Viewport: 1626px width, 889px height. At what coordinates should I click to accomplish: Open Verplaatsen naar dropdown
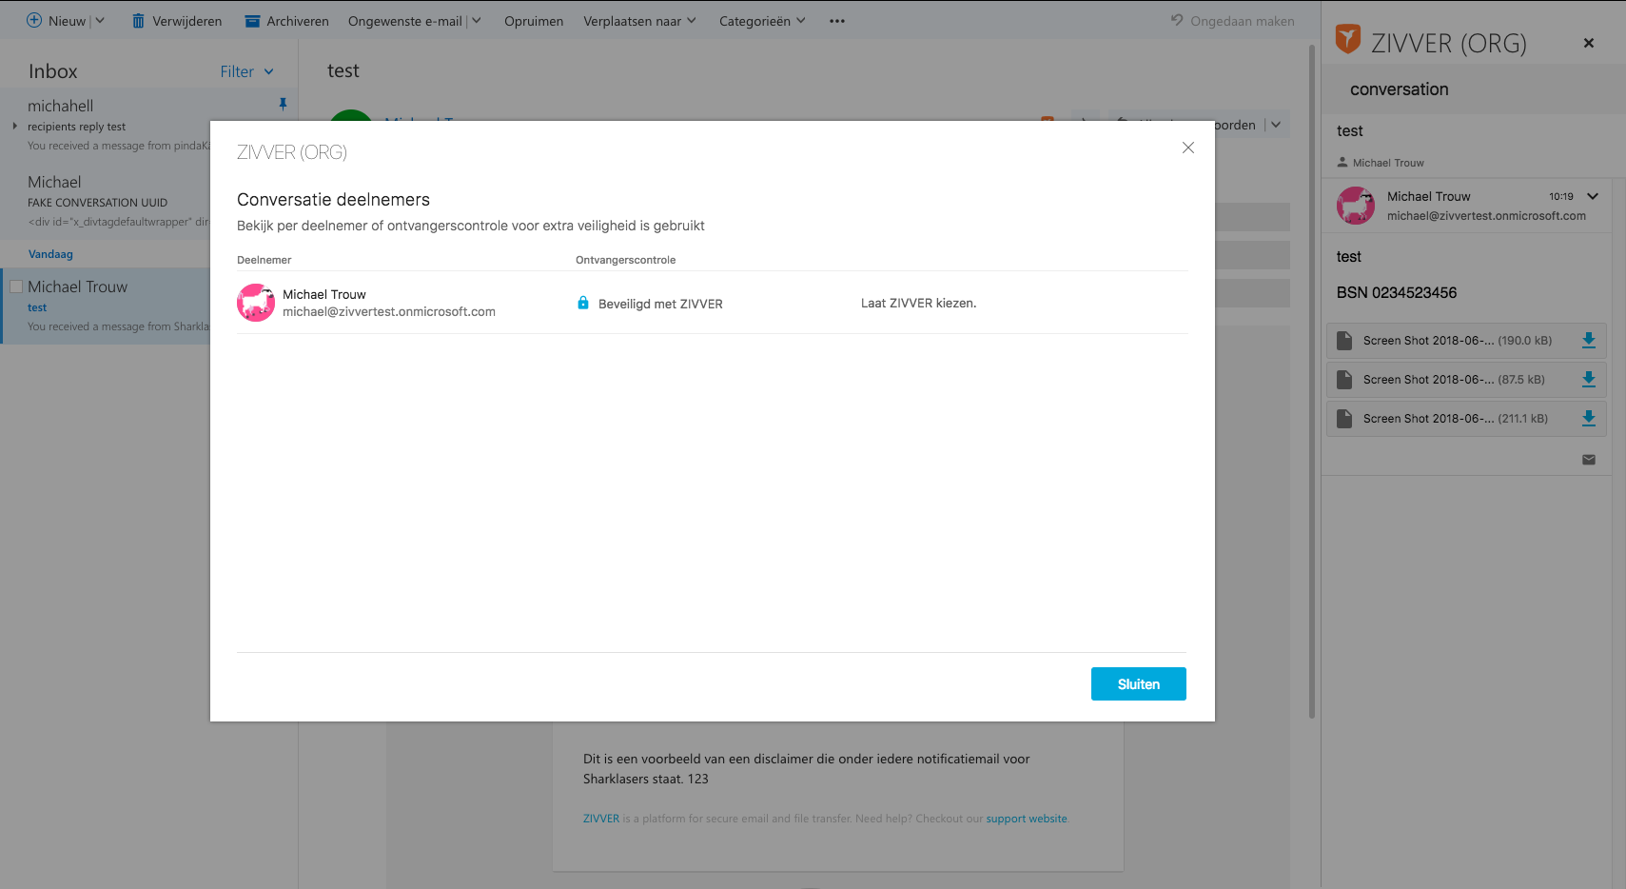coord(640,21)
